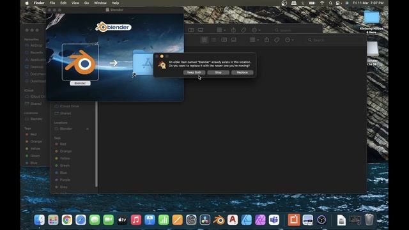Open Pages from the dock
This screenshot has width=409, height=230.
pyautogui.click(x=178, y=220)
